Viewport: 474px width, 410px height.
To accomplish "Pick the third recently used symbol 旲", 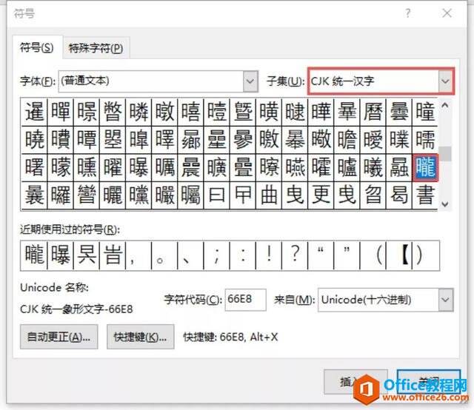I will [87, 255].
